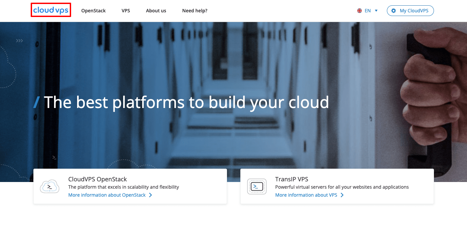This screenshot has width=467, height=232.
Task: Click the CloudVPS OpenStack card title
Action: click(97, 179)
